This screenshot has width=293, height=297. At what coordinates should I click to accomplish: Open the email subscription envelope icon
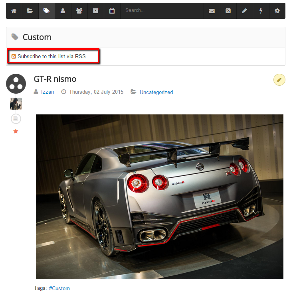click(x=212, y=11)
